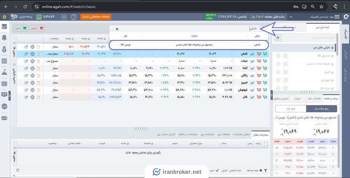Select the نماد انتخابی radio button
This screenshot has height=178, width=350.
tap(244, 170)
